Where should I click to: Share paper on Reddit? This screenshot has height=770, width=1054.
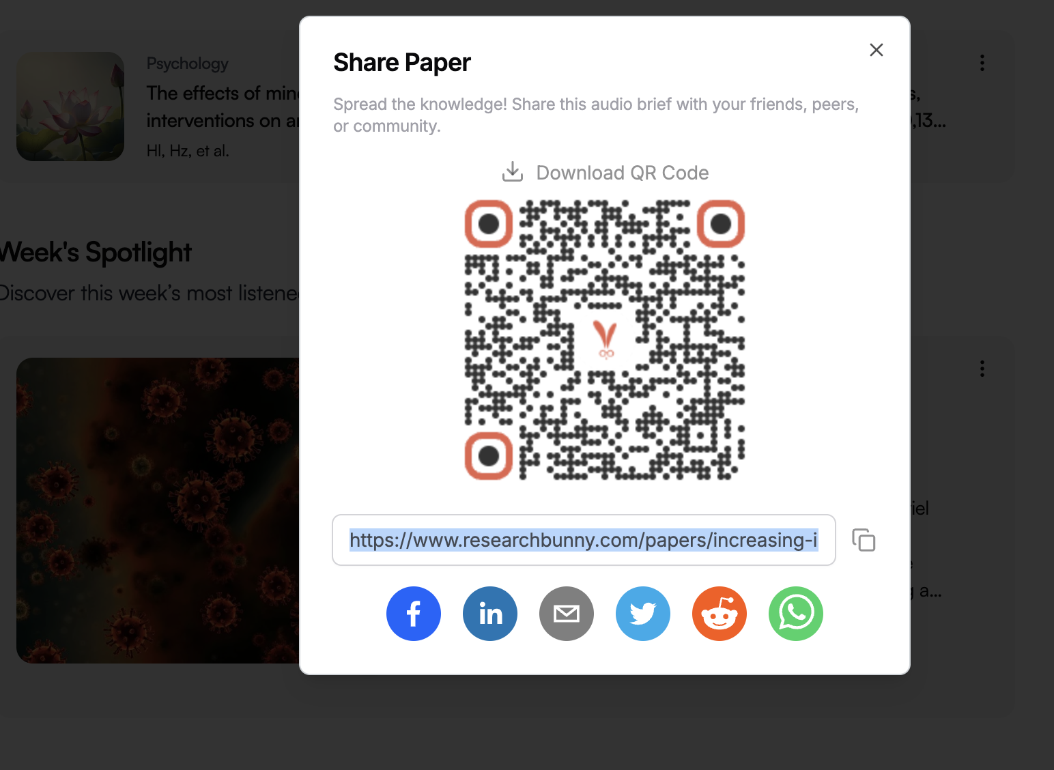(x=720, y=614)
